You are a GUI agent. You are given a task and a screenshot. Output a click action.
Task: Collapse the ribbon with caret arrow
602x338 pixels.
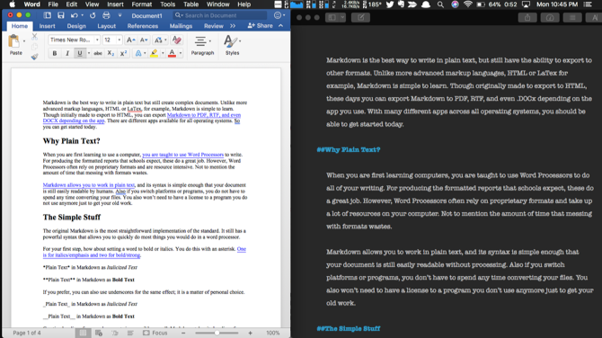(280, 26)
